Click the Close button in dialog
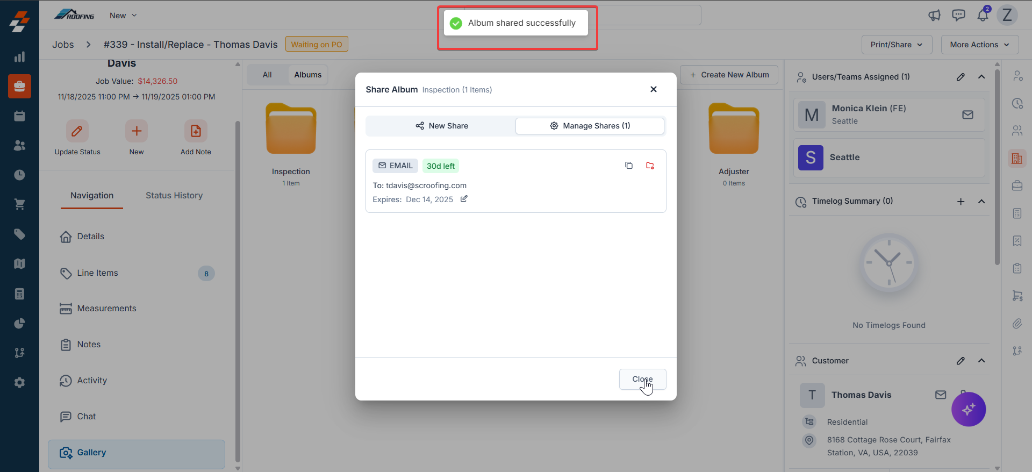Screen dimensions: 1032x472 642,379
